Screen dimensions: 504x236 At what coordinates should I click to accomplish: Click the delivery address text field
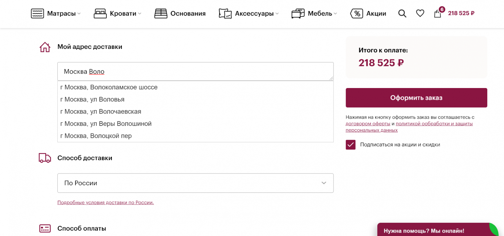click(x=195, y=72)
